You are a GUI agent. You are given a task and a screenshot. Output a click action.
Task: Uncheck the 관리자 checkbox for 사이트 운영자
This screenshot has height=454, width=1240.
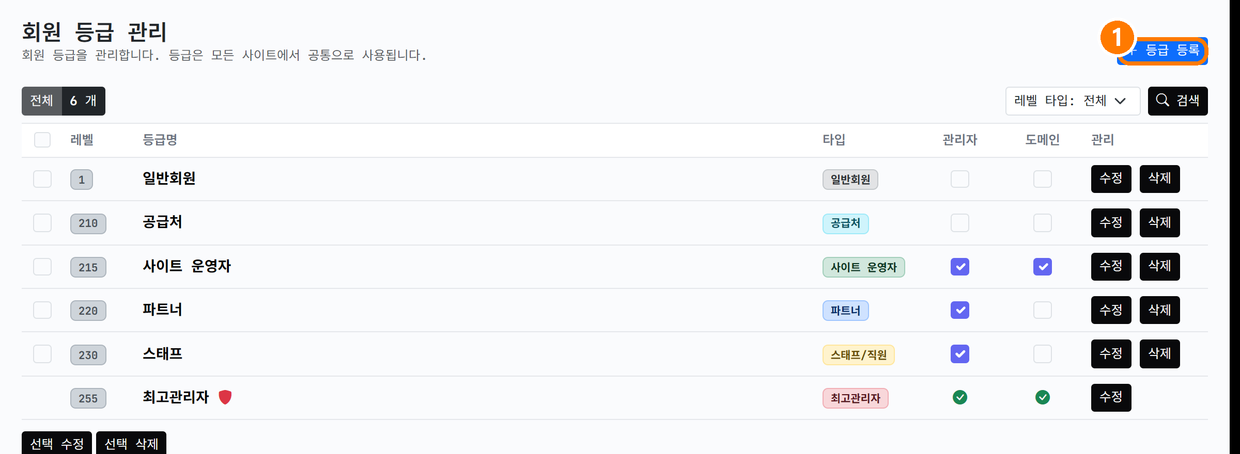(x=960, y=267)
